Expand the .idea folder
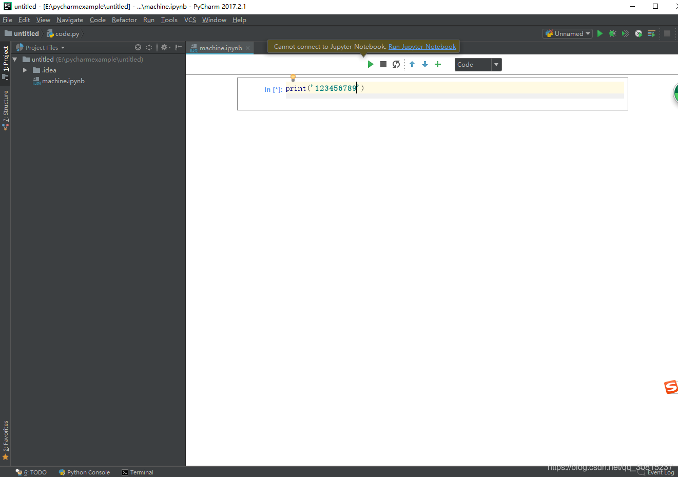The image size is (678, 477). (25, 70)
